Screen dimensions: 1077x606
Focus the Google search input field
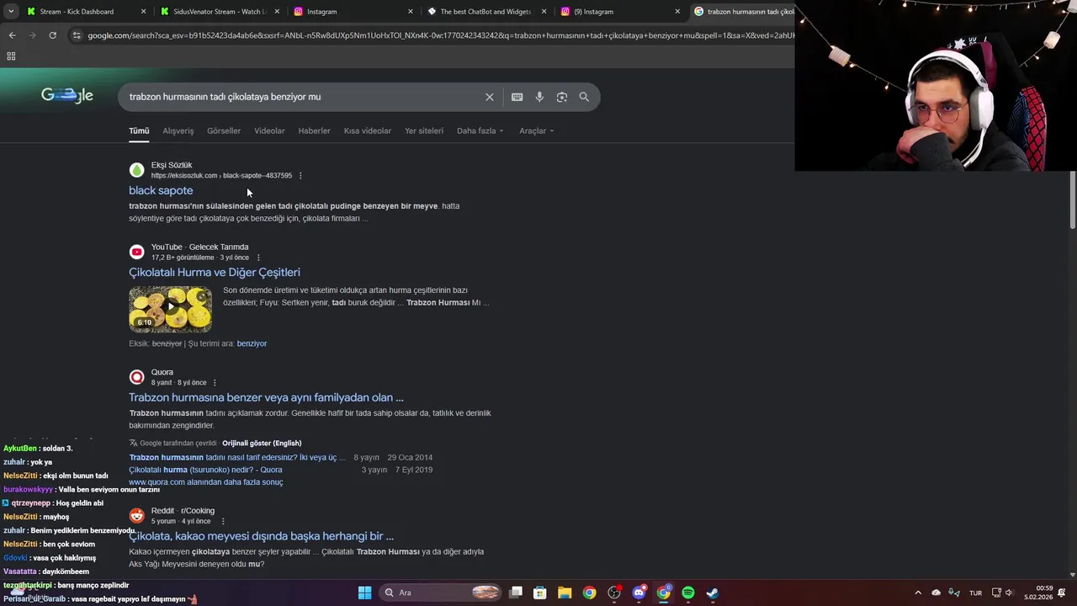303,97
